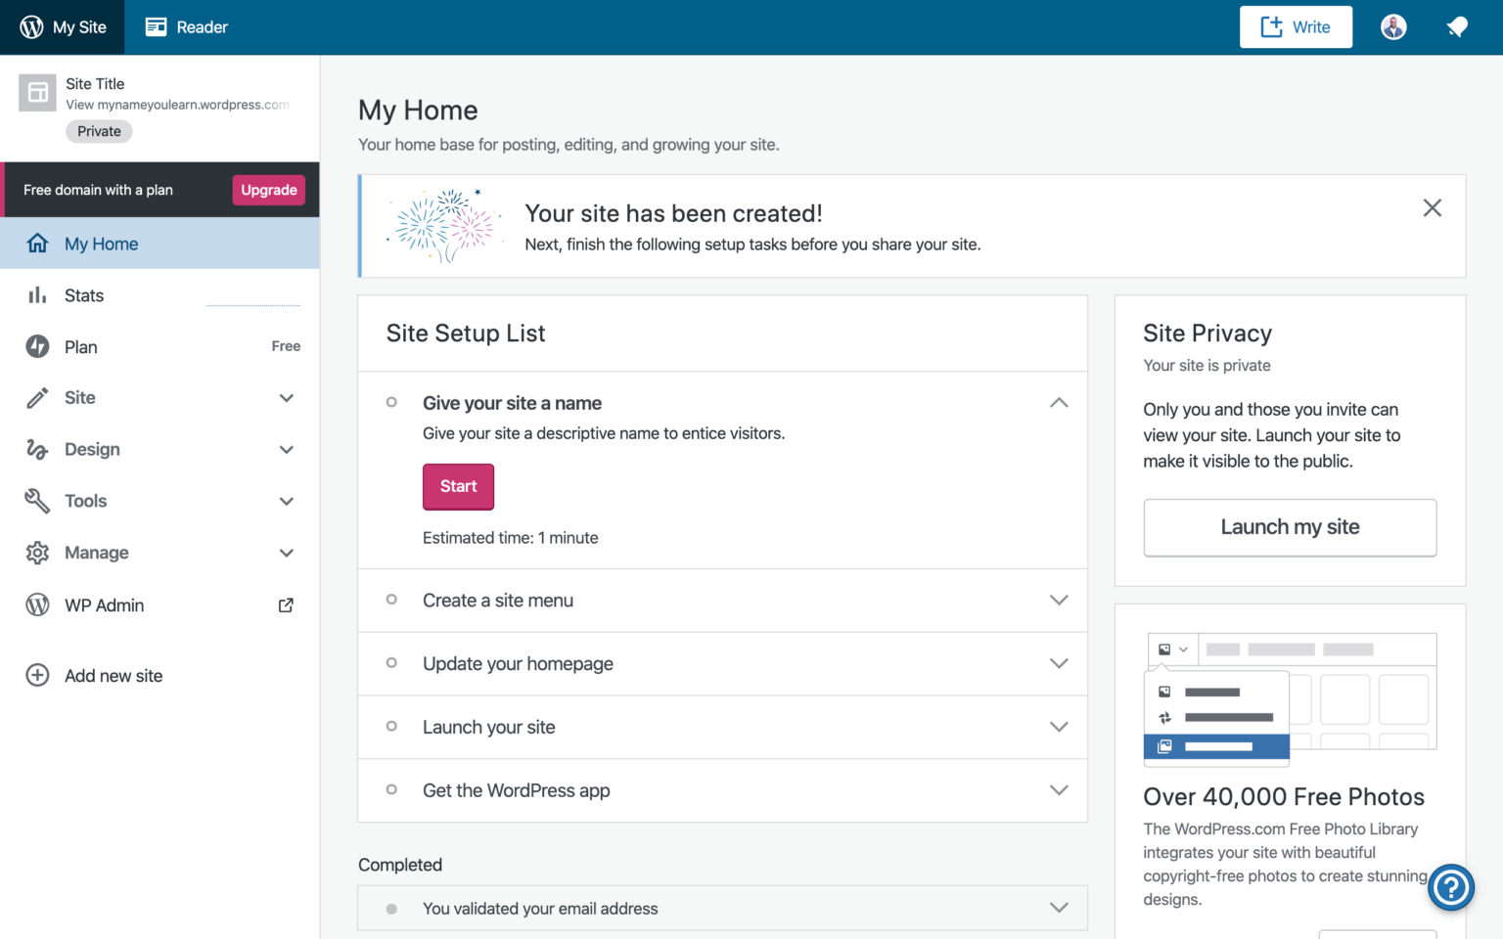Open WP Admin via its external link icon
The height and width of the screenshot is (939, 1503).
point(285,604)
